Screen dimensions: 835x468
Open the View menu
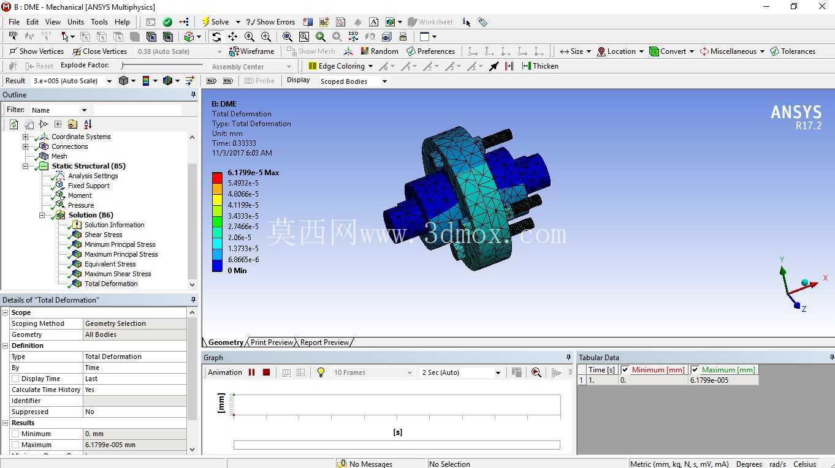tap(53, 22)
